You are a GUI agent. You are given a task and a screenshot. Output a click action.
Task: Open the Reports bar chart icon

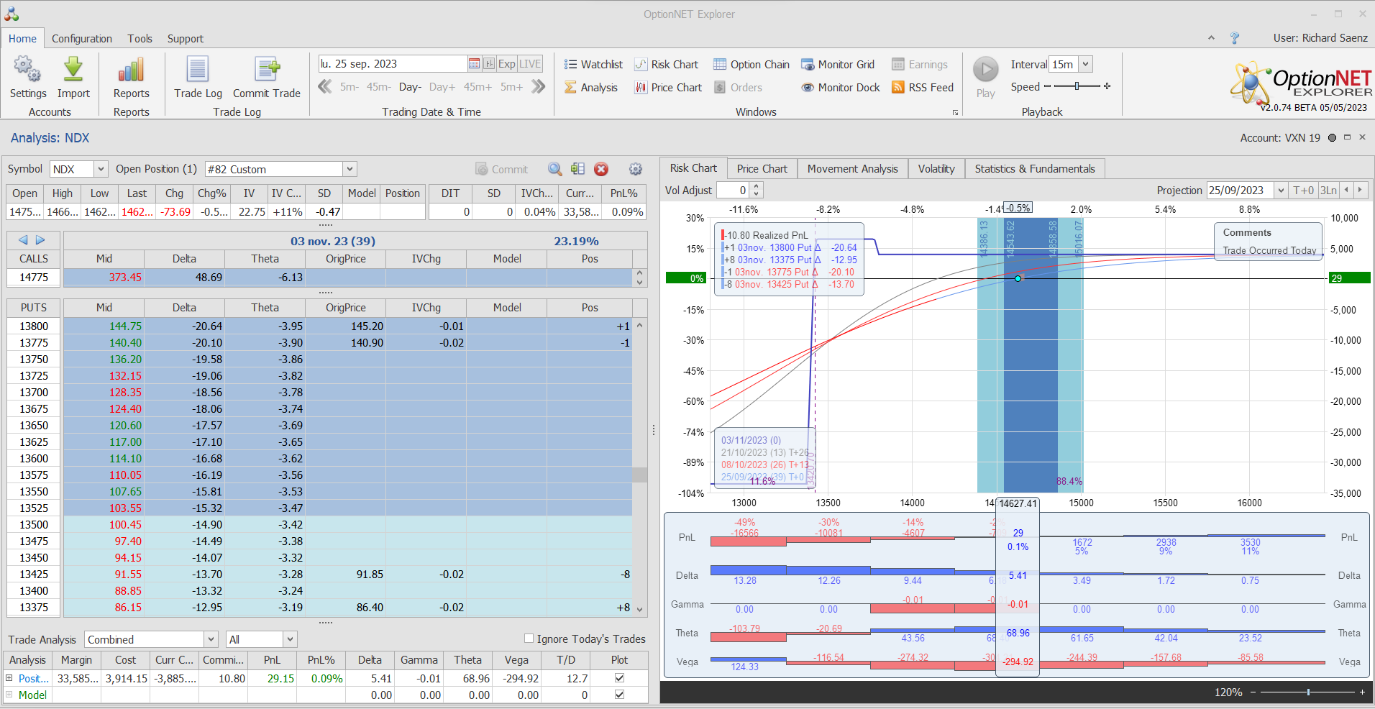(x=131, y=70)
